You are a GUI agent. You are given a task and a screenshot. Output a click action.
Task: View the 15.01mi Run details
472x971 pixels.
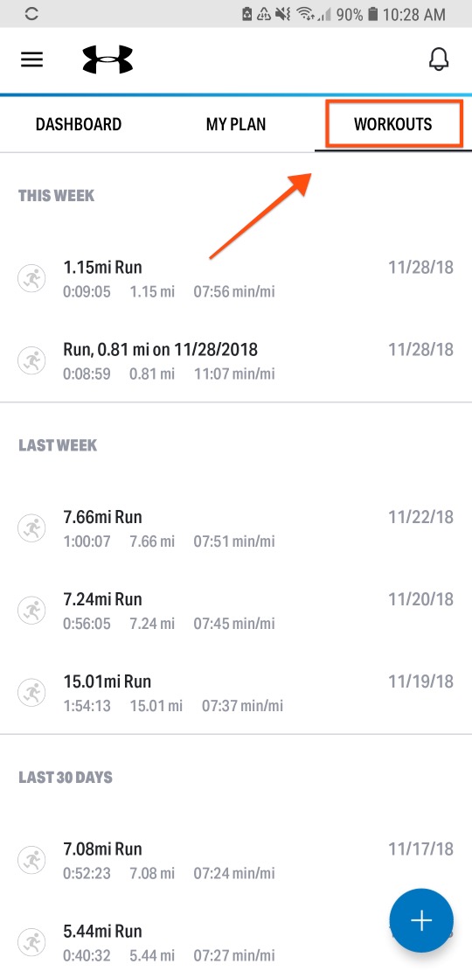236,693
